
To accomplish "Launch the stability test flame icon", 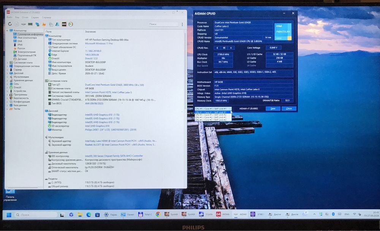I will click(x=44, y=24).
